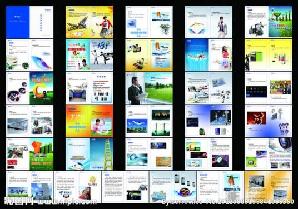Open the text-heavy bottom spread with dark car image

click(125, 187)
